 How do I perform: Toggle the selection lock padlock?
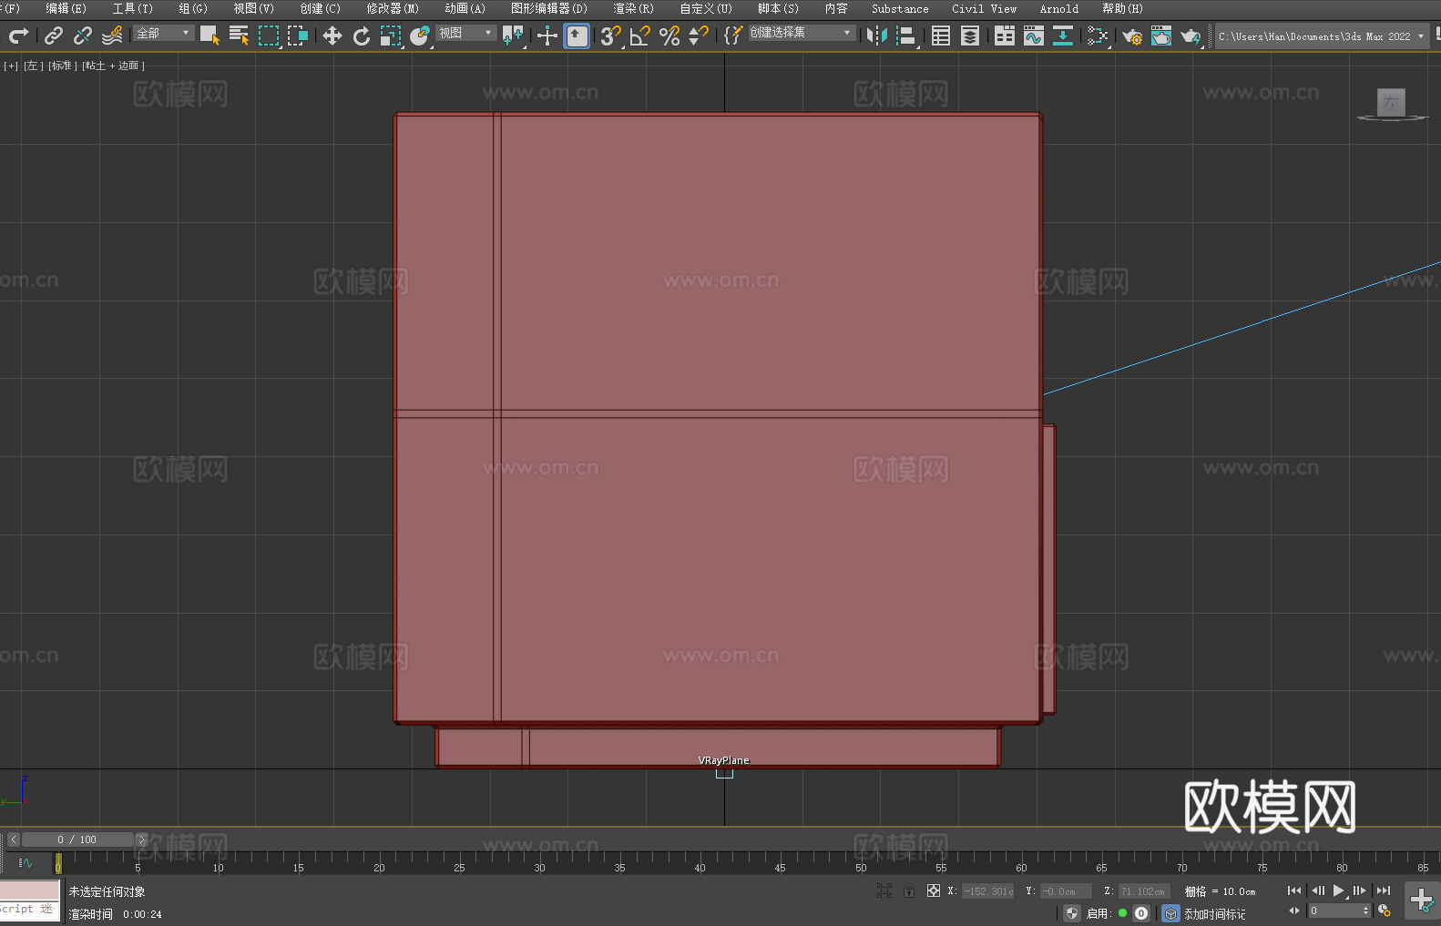pos(909,890)
